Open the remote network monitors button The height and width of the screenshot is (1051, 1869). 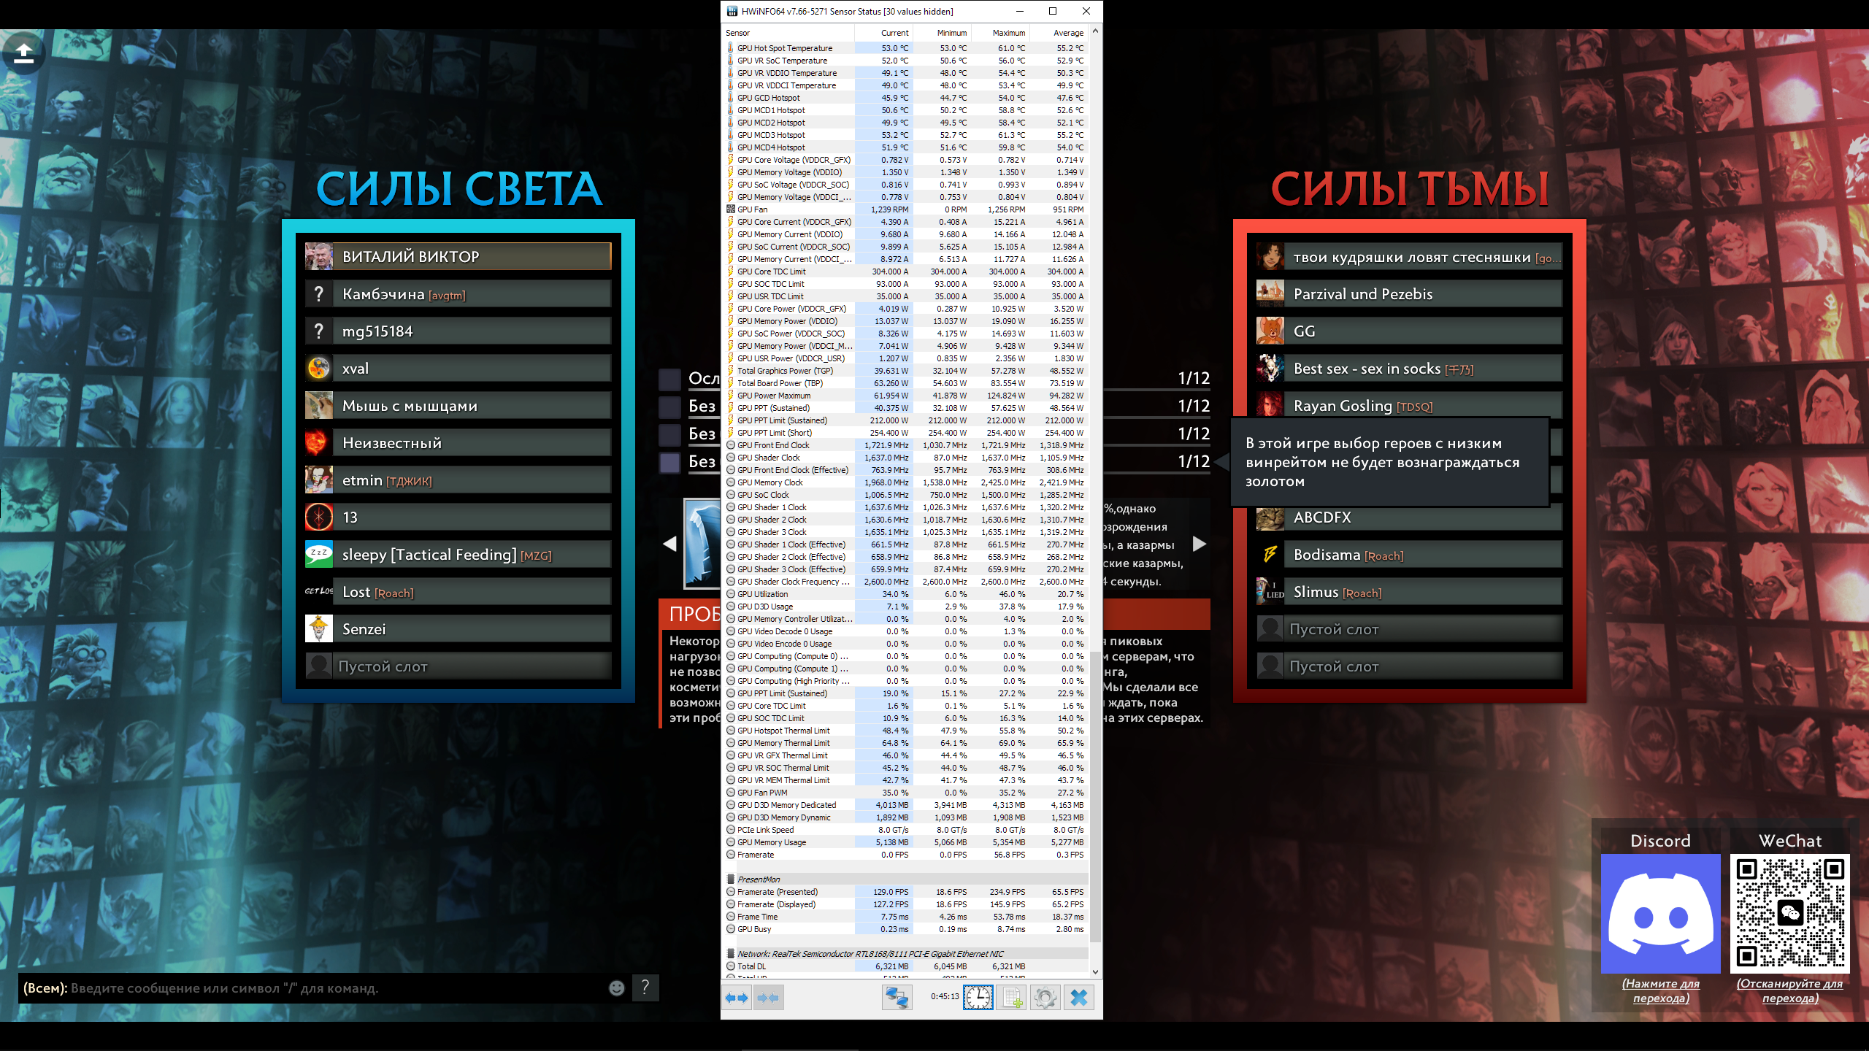(897, 998)
